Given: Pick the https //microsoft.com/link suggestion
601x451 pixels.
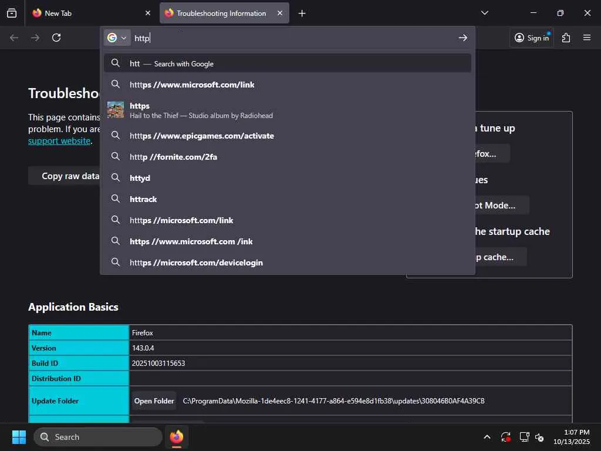Looking at the screenshot, I should coord(288,220).
